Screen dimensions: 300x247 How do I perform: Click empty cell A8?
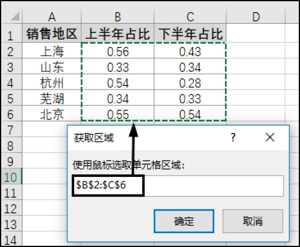[x=45, y=145]
